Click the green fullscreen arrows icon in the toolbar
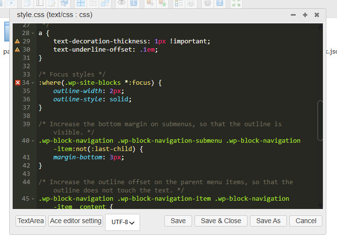The width and height of the screenshot is (337, 247). (236, 3)
